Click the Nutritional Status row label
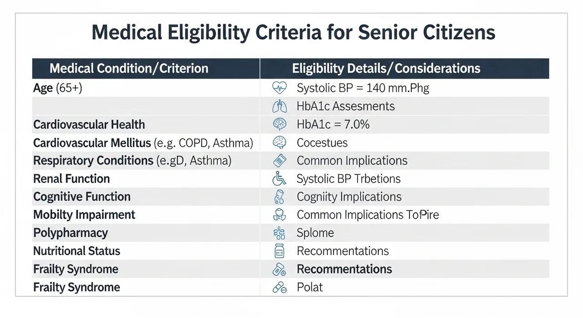The image size is (583, 318). coord(77,251)
